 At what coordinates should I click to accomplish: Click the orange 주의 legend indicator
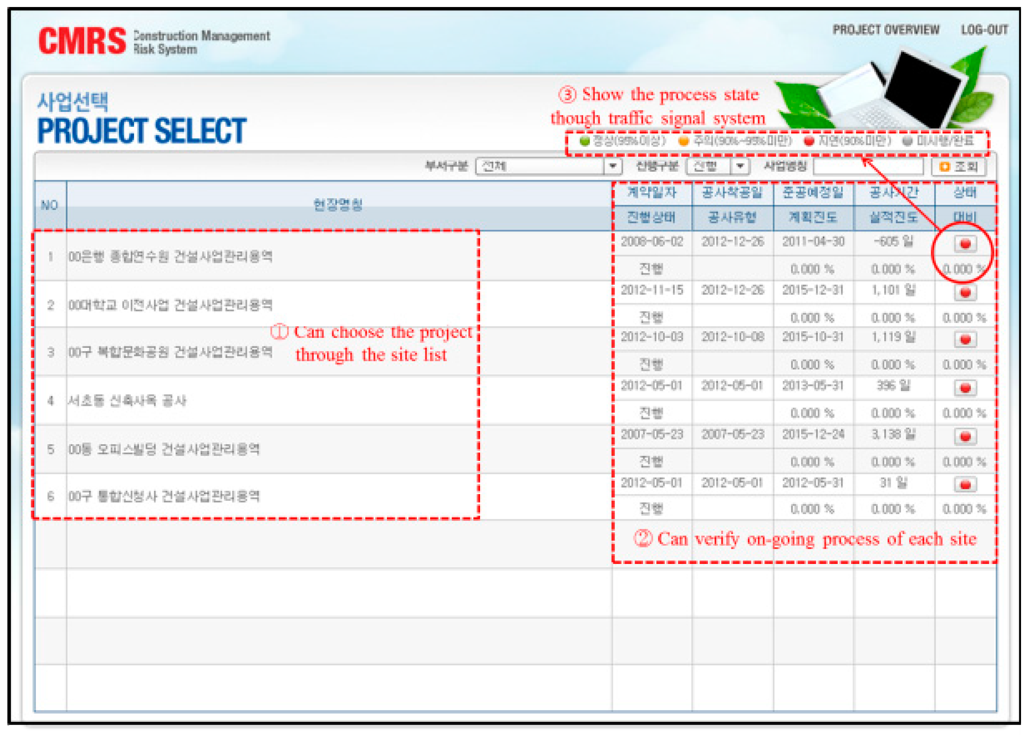pyautogui.click(x=683, y=141)
